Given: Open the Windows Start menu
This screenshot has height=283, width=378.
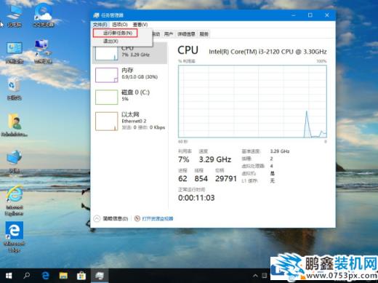Looking at the screenshot, I should click(9, 276).
